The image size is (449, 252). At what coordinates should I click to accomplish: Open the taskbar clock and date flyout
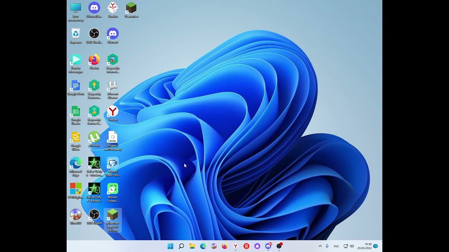coord(365,246)
